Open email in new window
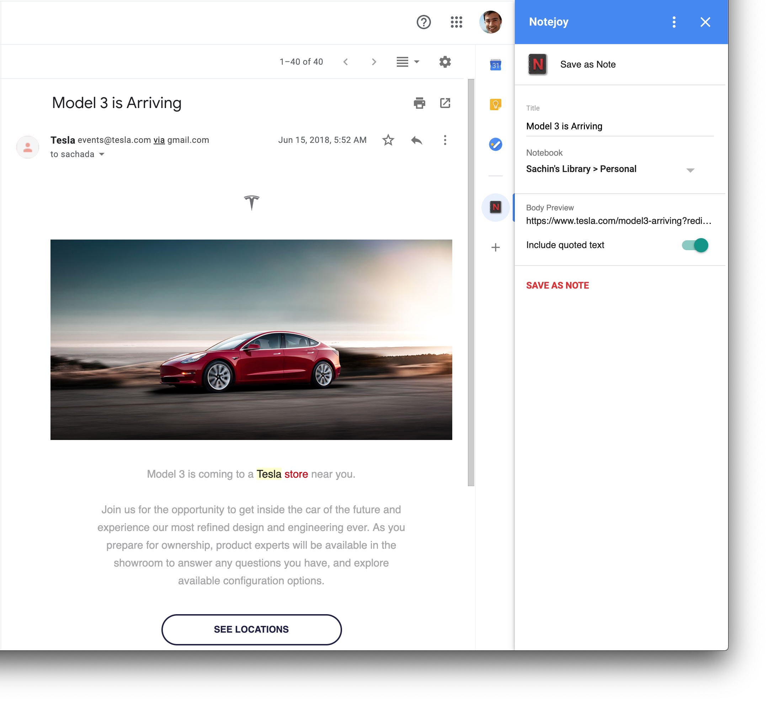 tap(445, 103)
